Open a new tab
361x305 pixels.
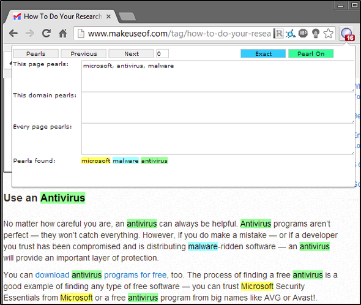[x=127, y=17]
